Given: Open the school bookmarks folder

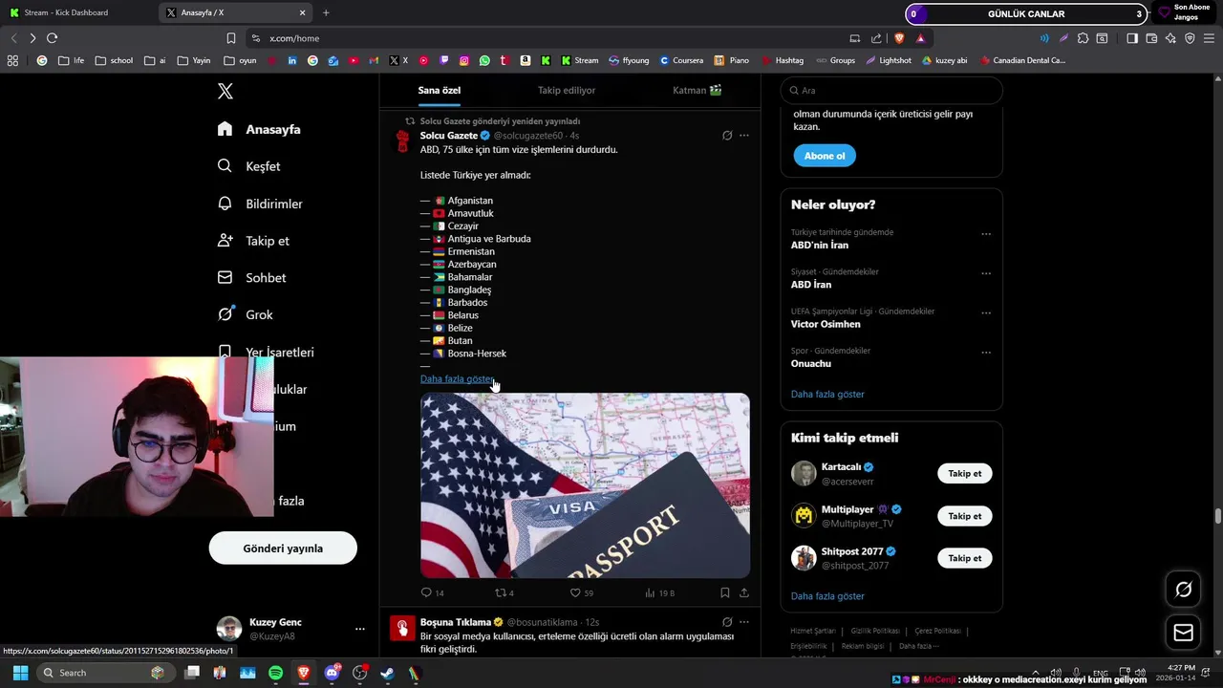Looking at the screenshot, I should point(114,60).
